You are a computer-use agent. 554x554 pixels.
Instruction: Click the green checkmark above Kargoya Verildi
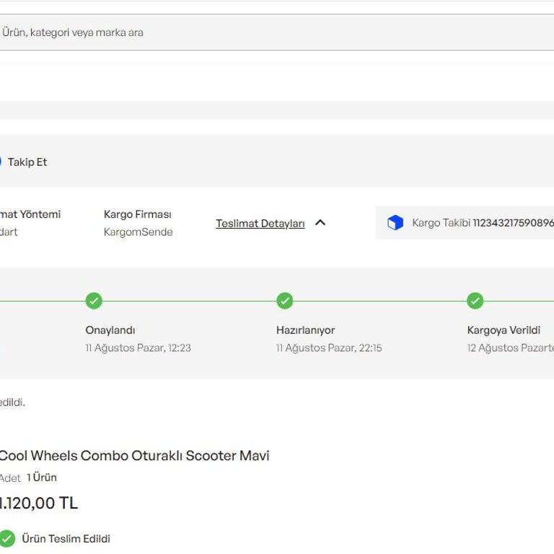tap(475, 301)
